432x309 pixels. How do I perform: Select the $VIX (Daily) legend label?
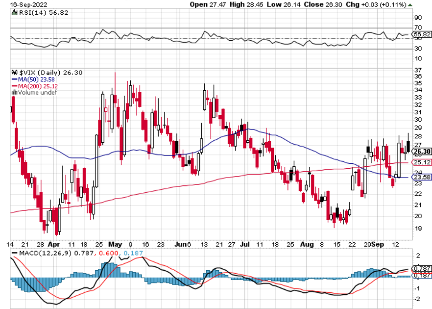[49, 73]
